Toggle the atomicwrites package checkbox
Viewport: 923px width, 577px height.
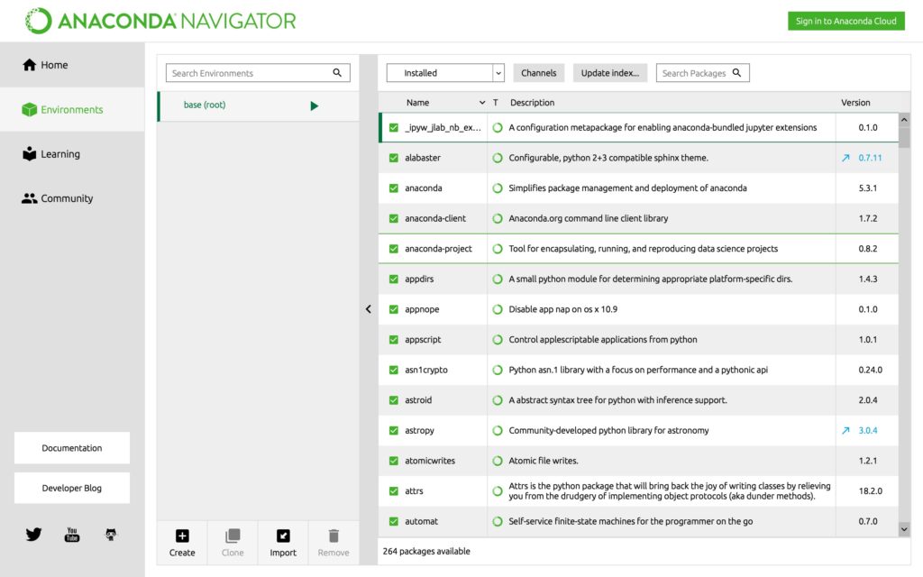point(394,461)
